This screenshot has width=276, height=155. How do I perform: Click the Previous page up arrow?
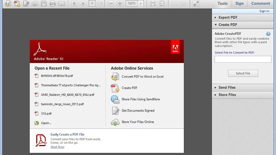click(74, 3)
